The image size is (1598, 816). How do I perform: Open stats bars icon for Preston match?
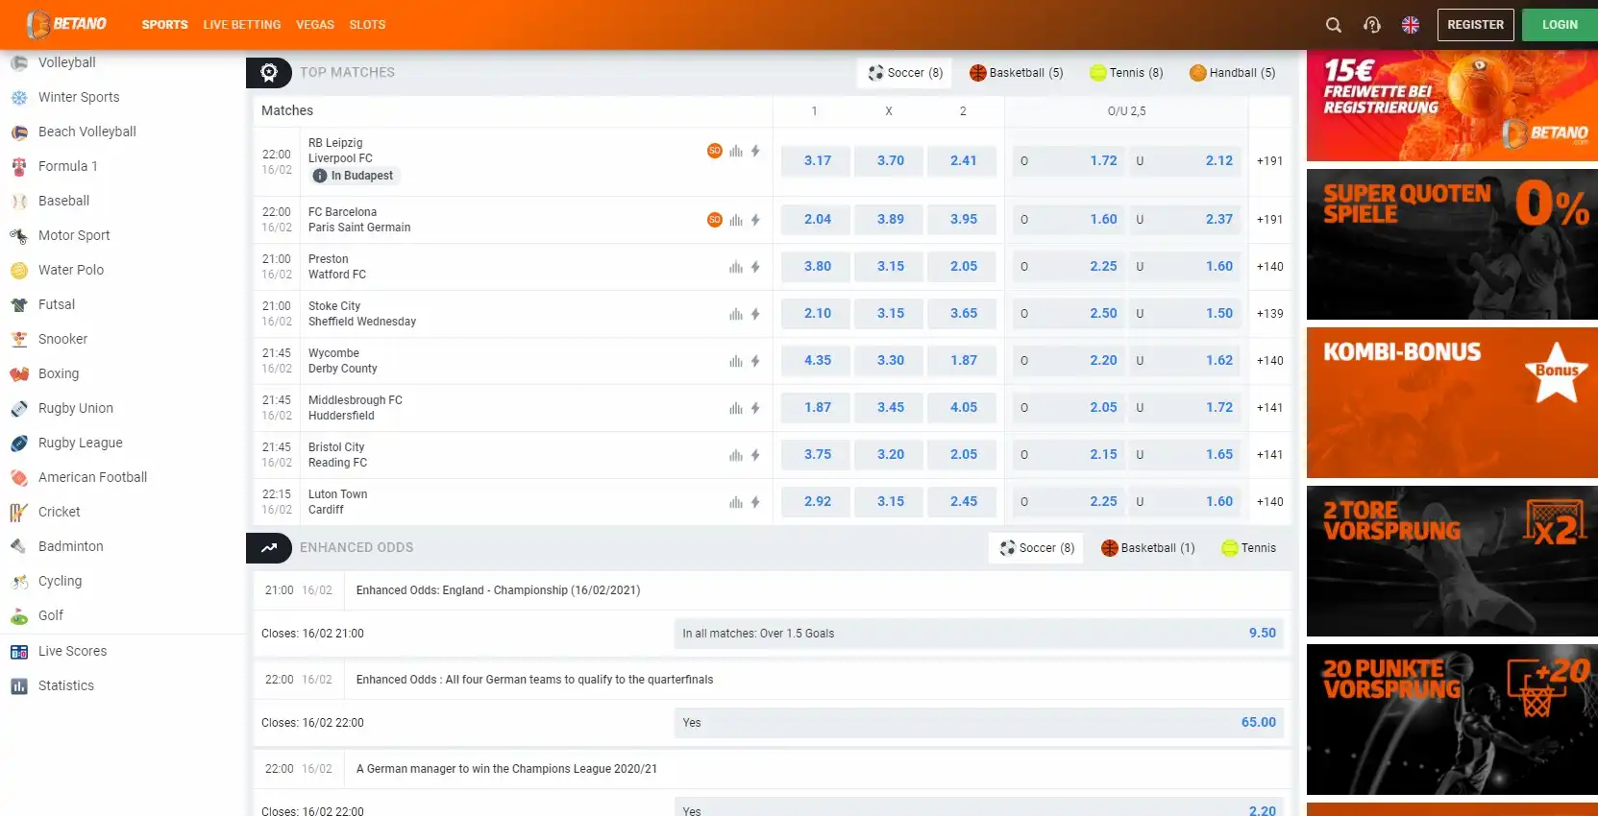click(736, 267)
